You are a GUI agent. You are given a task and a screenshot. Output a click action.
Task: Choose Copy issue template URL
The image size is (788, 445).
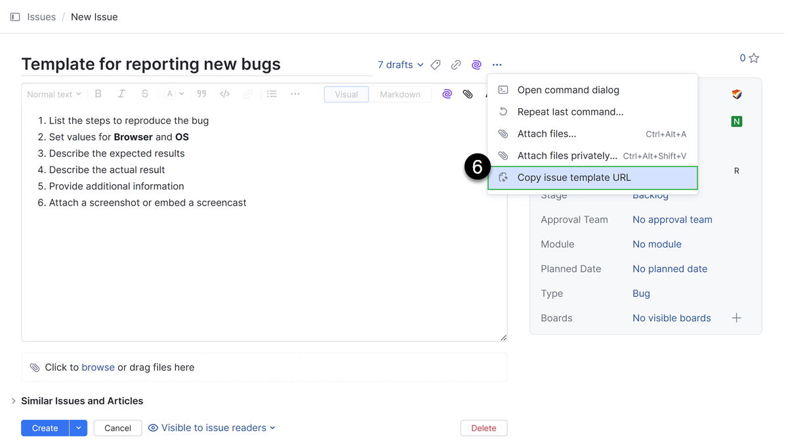pyautogui.click(x=574, y=178)
